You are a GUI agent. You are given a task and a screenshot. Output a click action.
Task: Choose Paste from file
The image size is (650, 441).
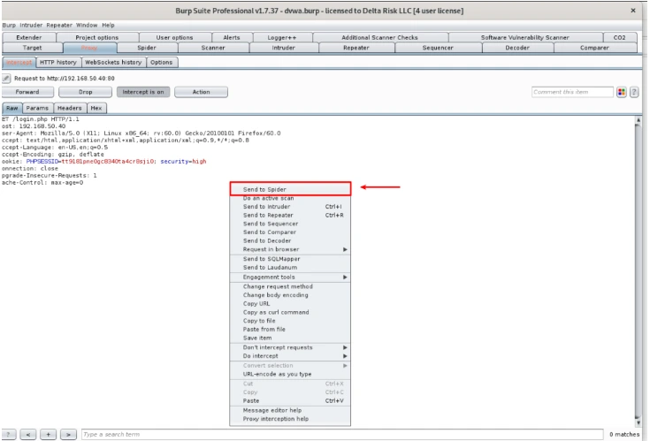[290, 329]
